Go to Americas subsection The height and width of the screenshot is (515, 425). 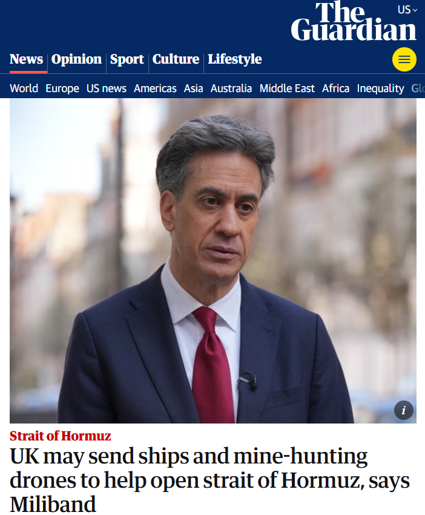coord(155,88)
